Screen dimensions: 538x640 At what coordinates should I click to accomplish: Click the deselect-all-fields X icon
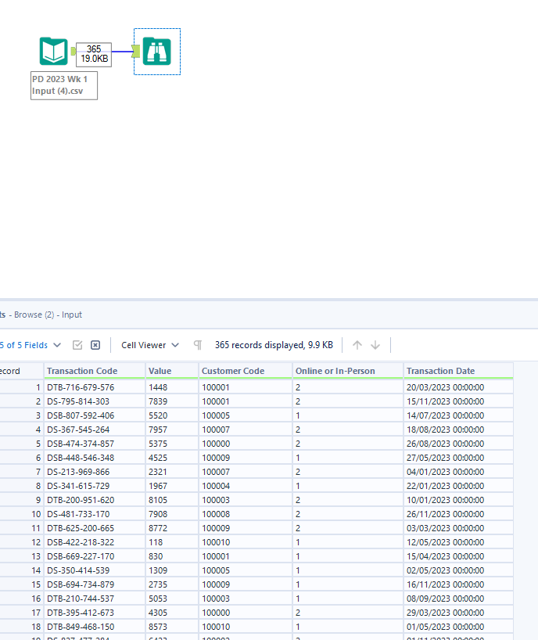(x=95, y=345)
